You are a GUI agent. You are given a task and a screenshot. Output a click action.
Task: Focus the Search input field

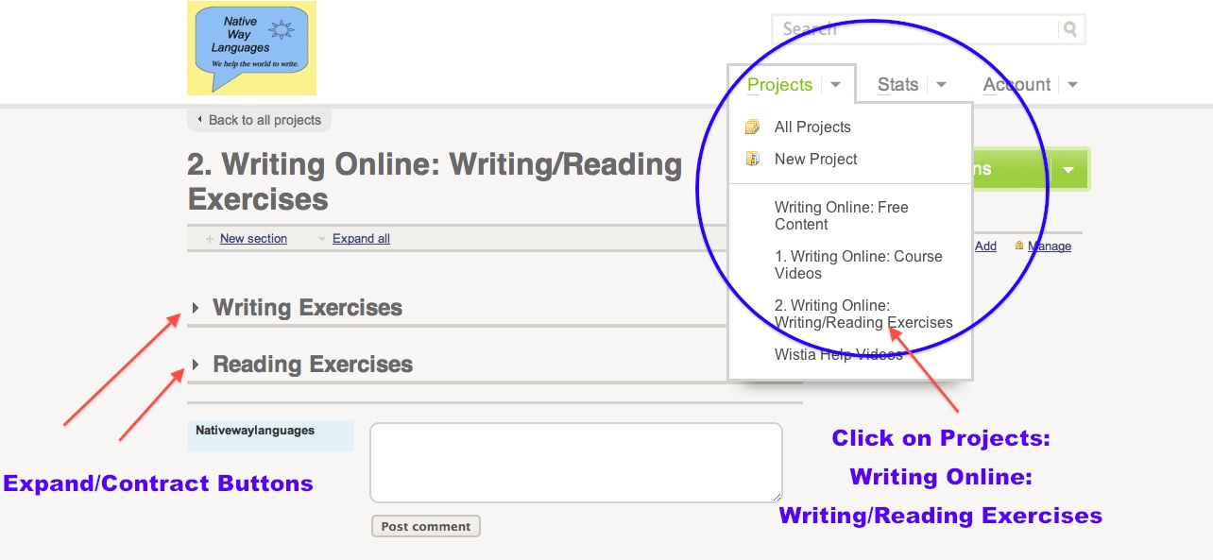coord(914,29)
